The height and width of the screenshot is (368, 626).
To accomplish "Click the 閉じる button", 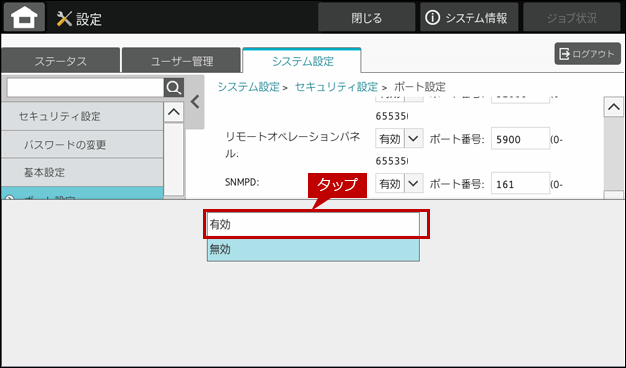I will [366, 18].
